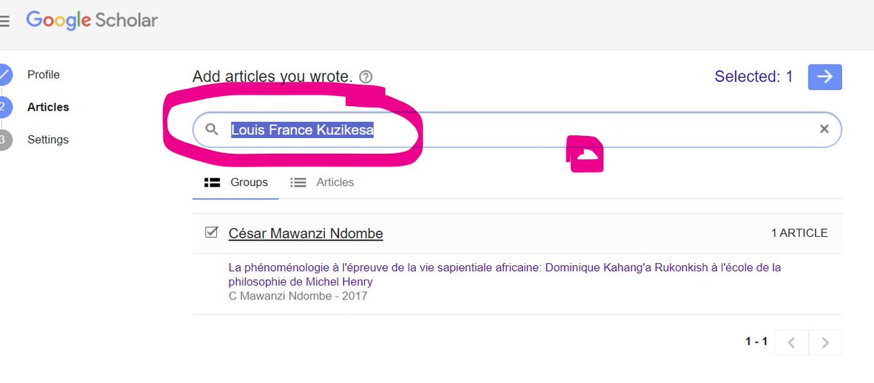The image size is (874, 383).
Task: Open the Settings step
Action: pyautogui.click(x=48, y=140)
